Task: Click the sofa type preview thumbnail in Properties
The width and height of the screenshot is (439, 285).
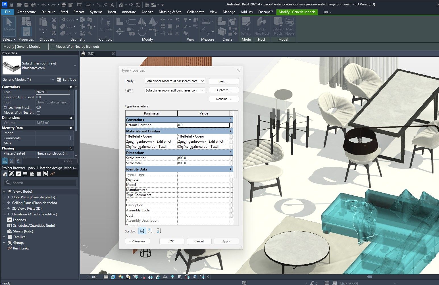Action: [12, 65]
